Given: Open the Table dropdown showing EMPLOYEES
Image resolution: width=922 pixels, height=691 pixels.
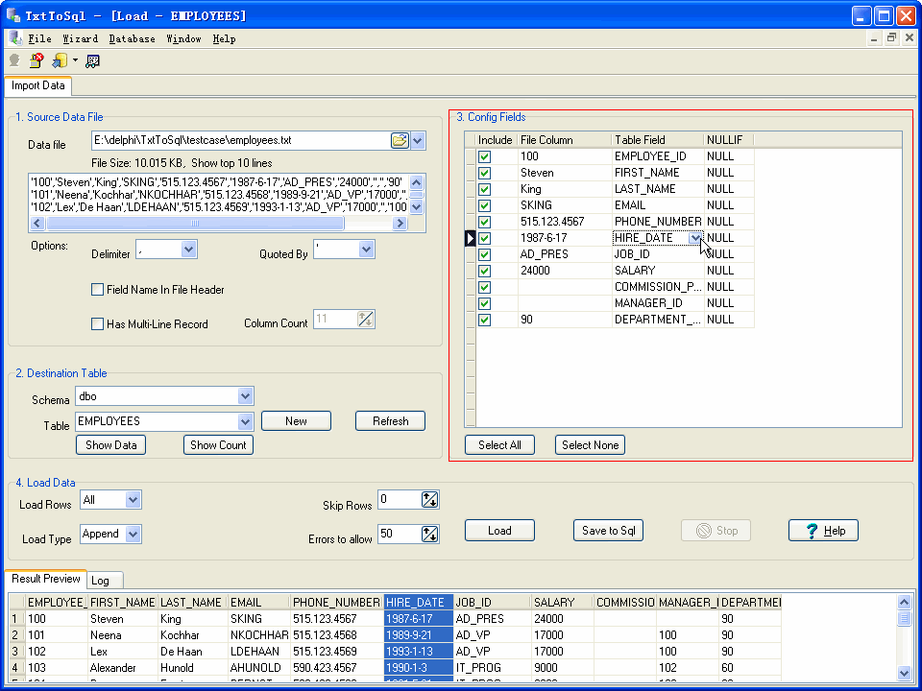Looking at the screenshot, I should click(x=245, y=421).
